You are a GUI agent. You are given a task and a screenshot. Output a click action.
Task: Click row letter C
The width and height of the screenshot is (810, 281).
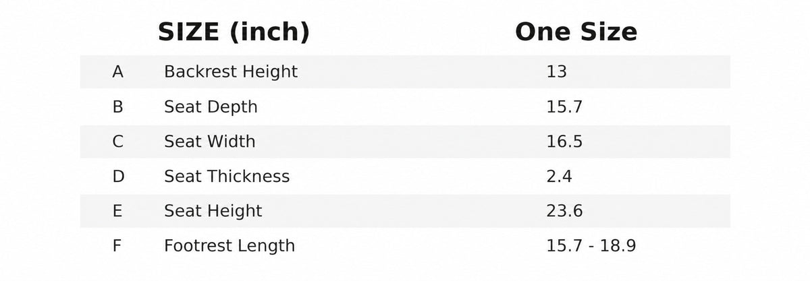click(118, 142)
